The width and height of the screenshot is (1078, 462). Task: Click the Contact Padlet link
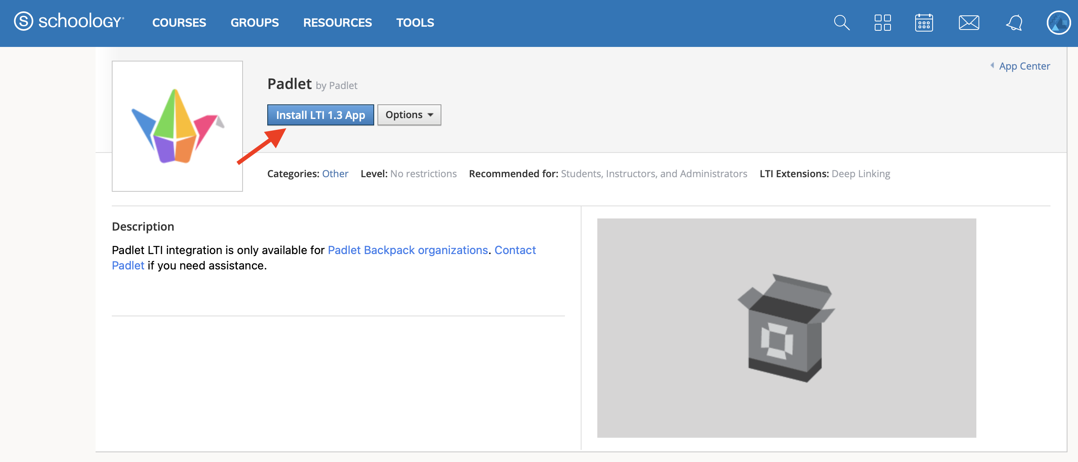(324, 258)
